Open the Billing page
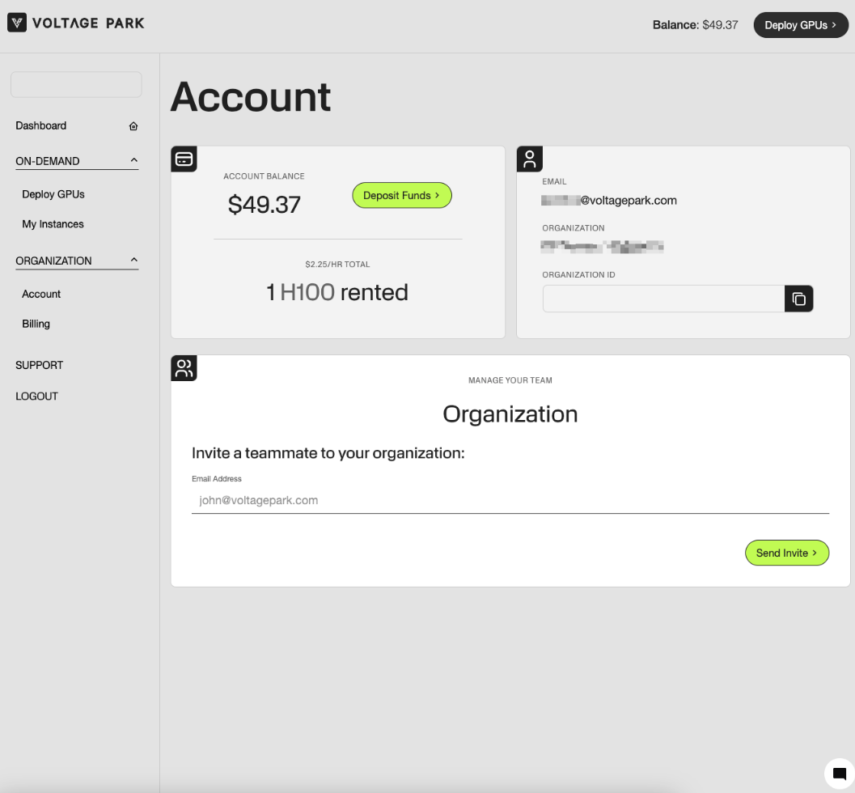The height and width of the screenshot is (793, 855). click(x=36, y=324)
